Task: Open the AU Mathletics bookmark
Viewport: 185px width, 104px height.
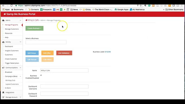Action: (x=137, y=10)
